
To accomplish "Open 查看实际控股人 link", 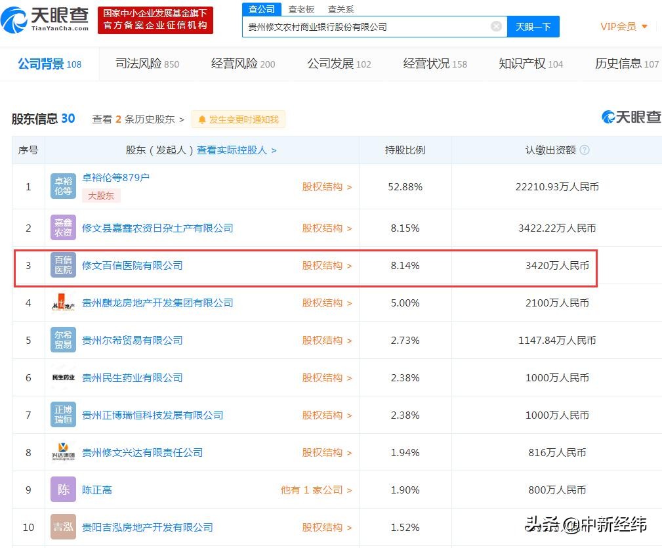I will click(x=236, y=150).
